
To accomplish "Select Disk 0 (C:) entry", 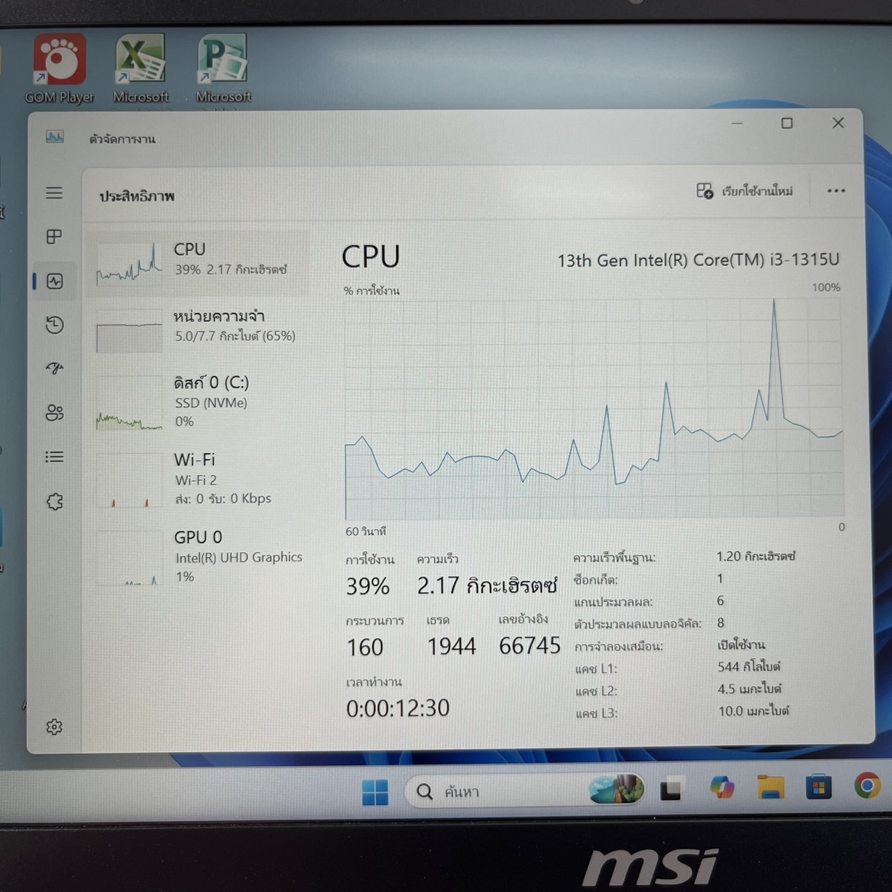I will 198,402.
